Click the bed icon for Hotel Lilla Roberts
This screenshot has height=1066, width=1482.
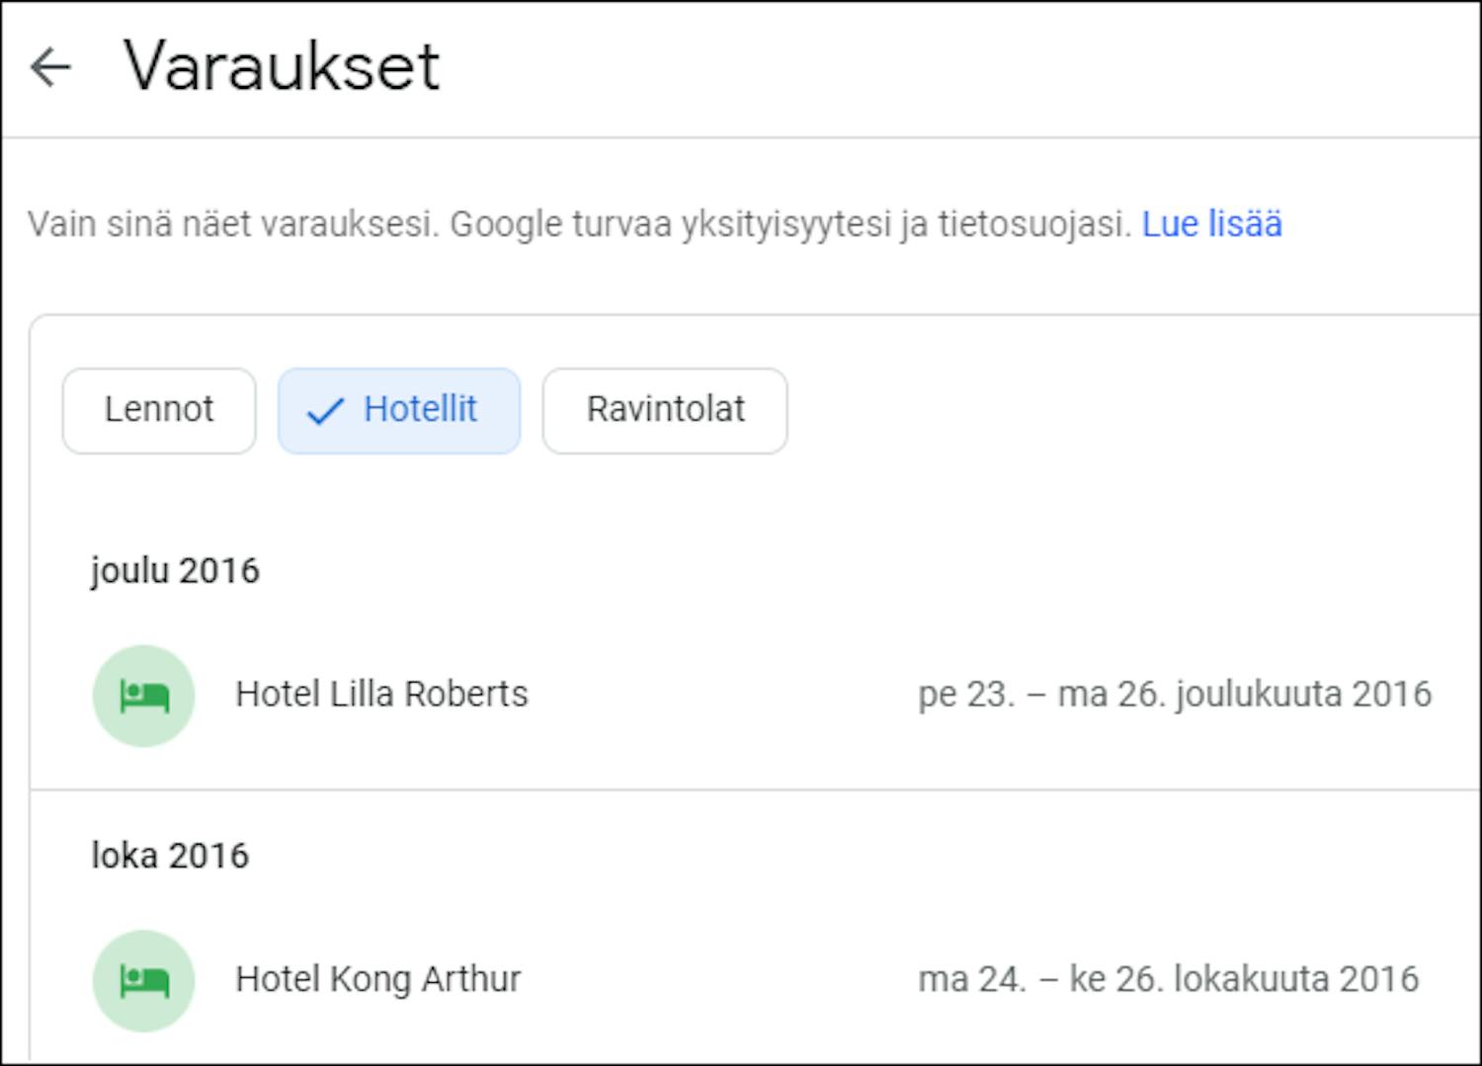click(x=143, y=696)
